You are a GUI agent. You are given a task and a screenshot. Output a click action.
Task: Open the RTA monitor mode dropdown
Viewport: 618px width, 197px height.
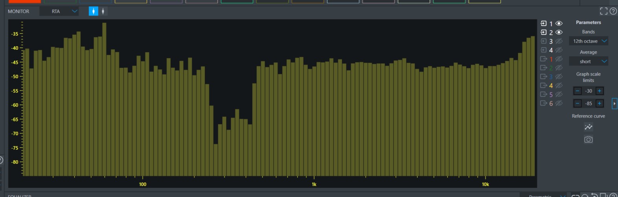point(59,11)
